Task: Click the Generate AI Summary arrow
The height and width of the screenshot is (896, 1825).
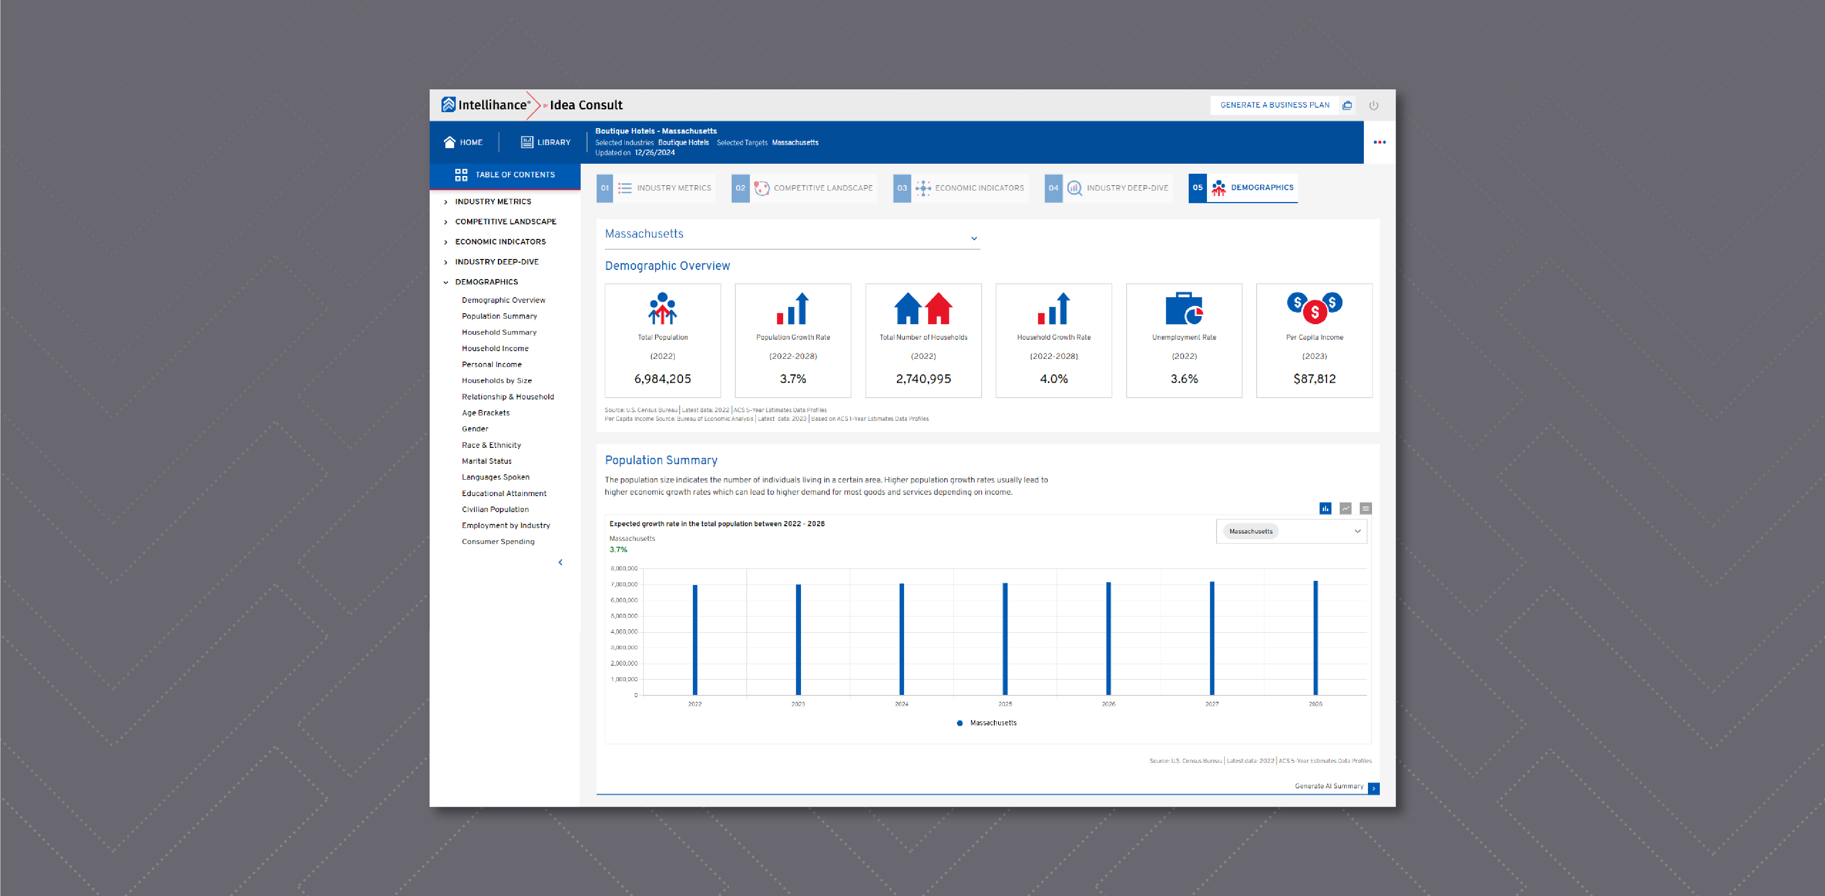Action: coord(1374,788)
